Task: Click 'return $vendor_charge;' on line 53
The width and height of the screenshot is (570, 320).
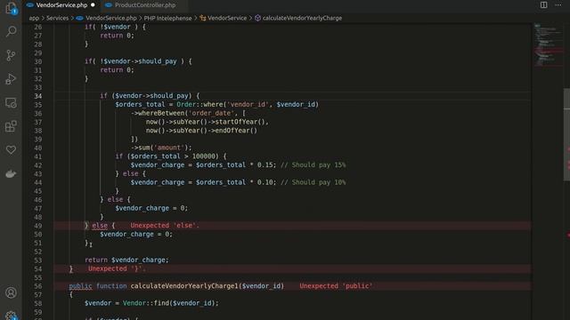Action: 126,260
